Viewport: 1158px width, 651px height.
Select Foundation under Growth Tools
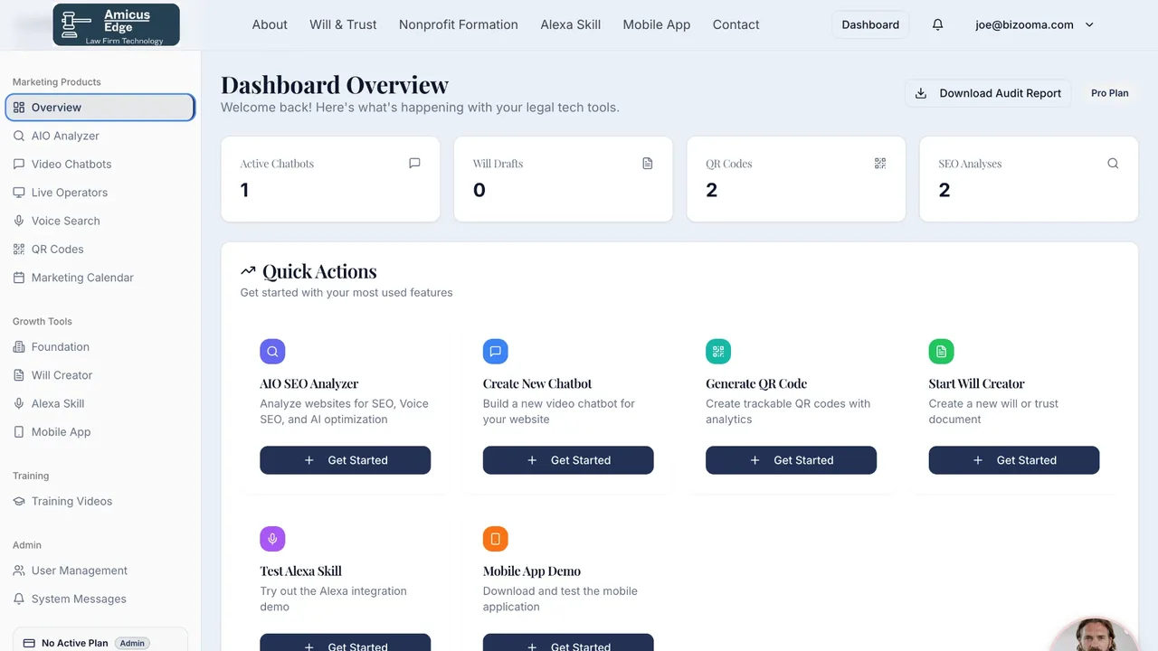coord(100,346)
